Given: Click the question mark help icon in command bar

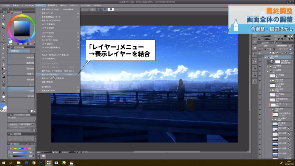Looking at the screenshot, I should 111,9.
